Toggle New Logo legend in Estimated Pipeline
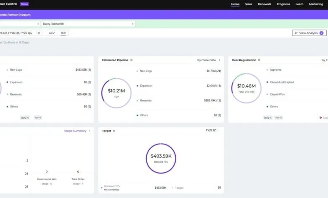 [x=144, y=71]
